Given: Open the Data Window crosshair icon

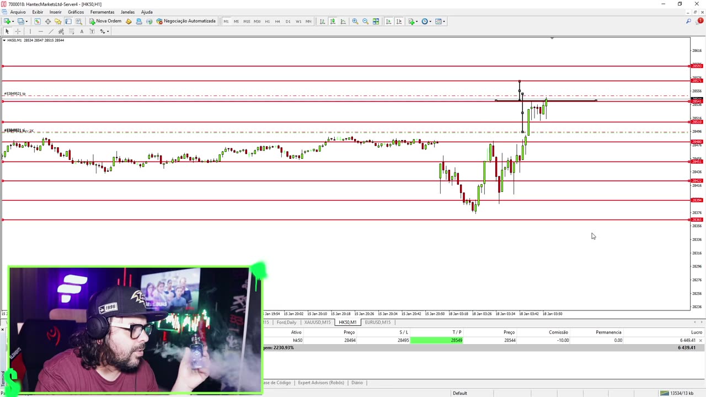Looking at the screenshot, I should coord(48,22).
